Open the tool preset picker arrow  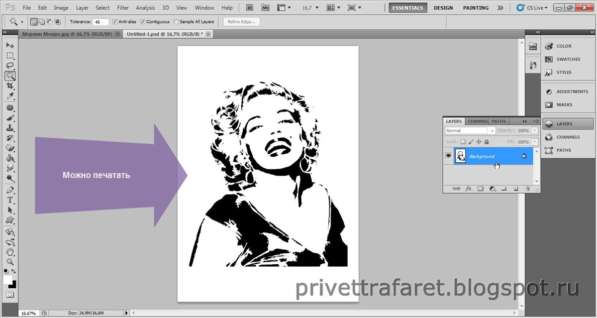click(22, 22)
